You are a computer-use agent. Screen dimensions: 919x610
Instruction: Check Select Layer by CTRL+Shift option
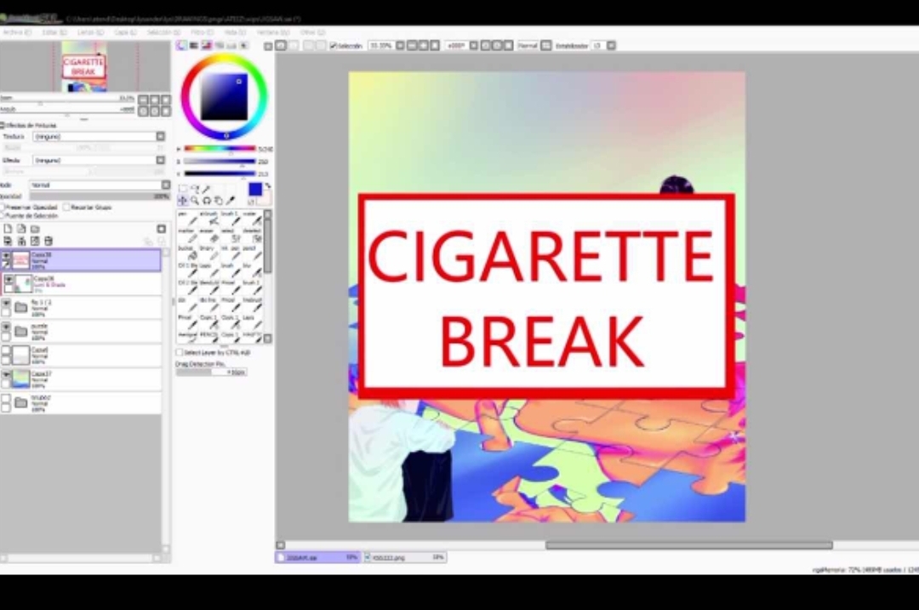(x=180, y=352)
